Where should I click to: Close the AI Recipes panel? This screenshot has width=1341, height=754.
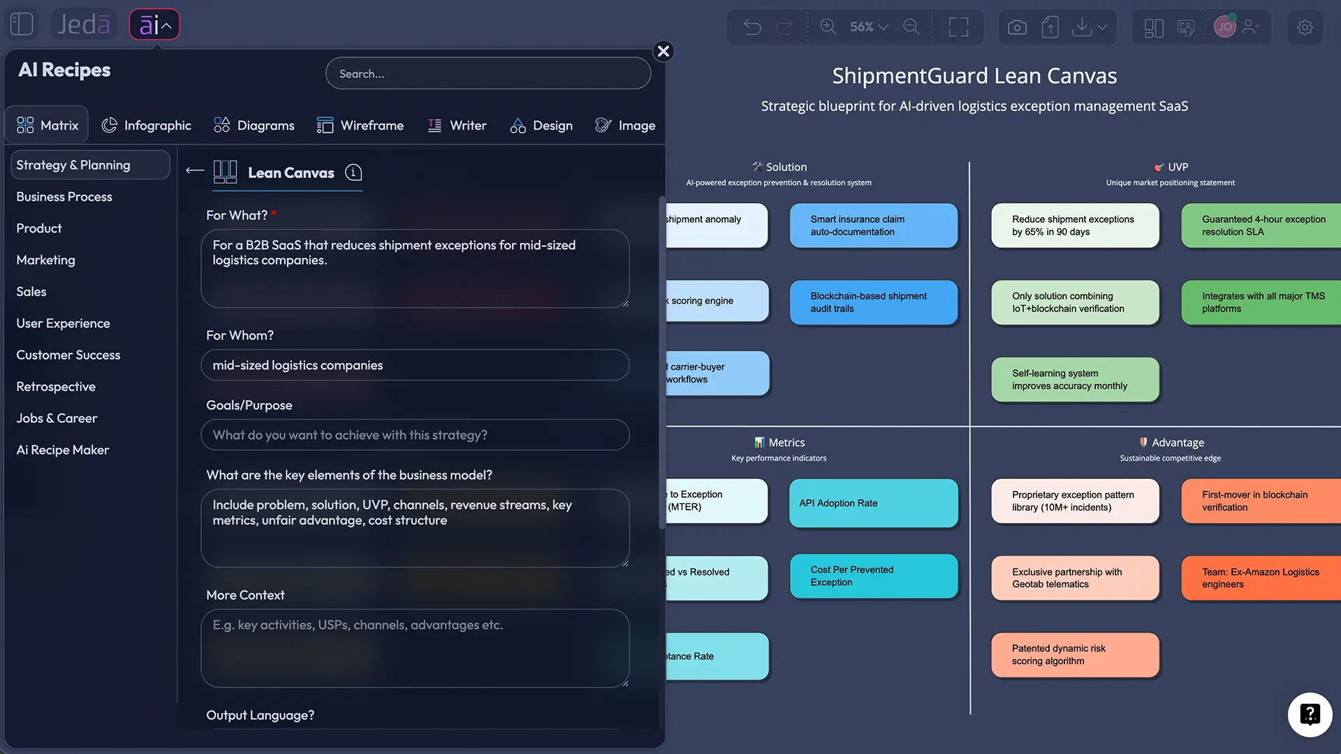click(x=664, y=51)
